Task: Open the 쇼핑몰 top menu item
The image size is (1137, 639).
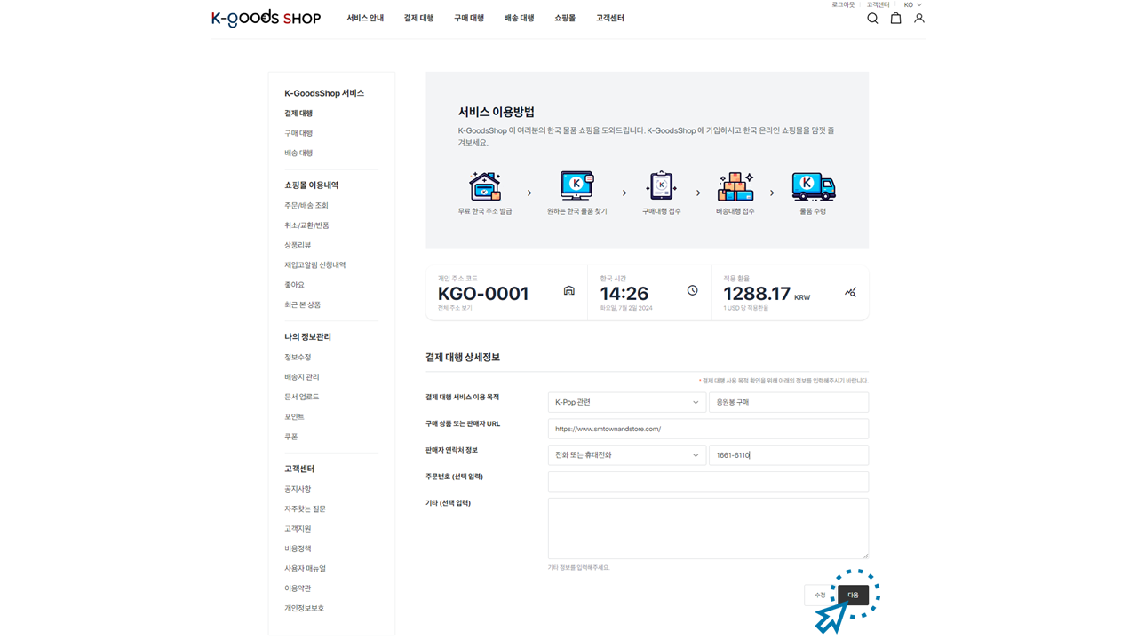Action: point(565,19)
